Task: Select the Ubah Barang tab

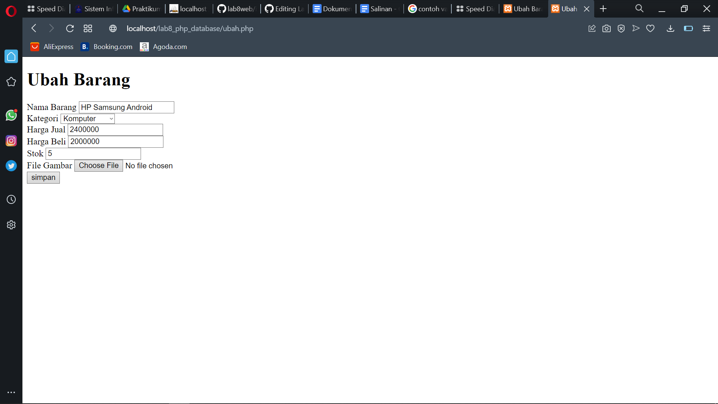Action: (524, 9)
